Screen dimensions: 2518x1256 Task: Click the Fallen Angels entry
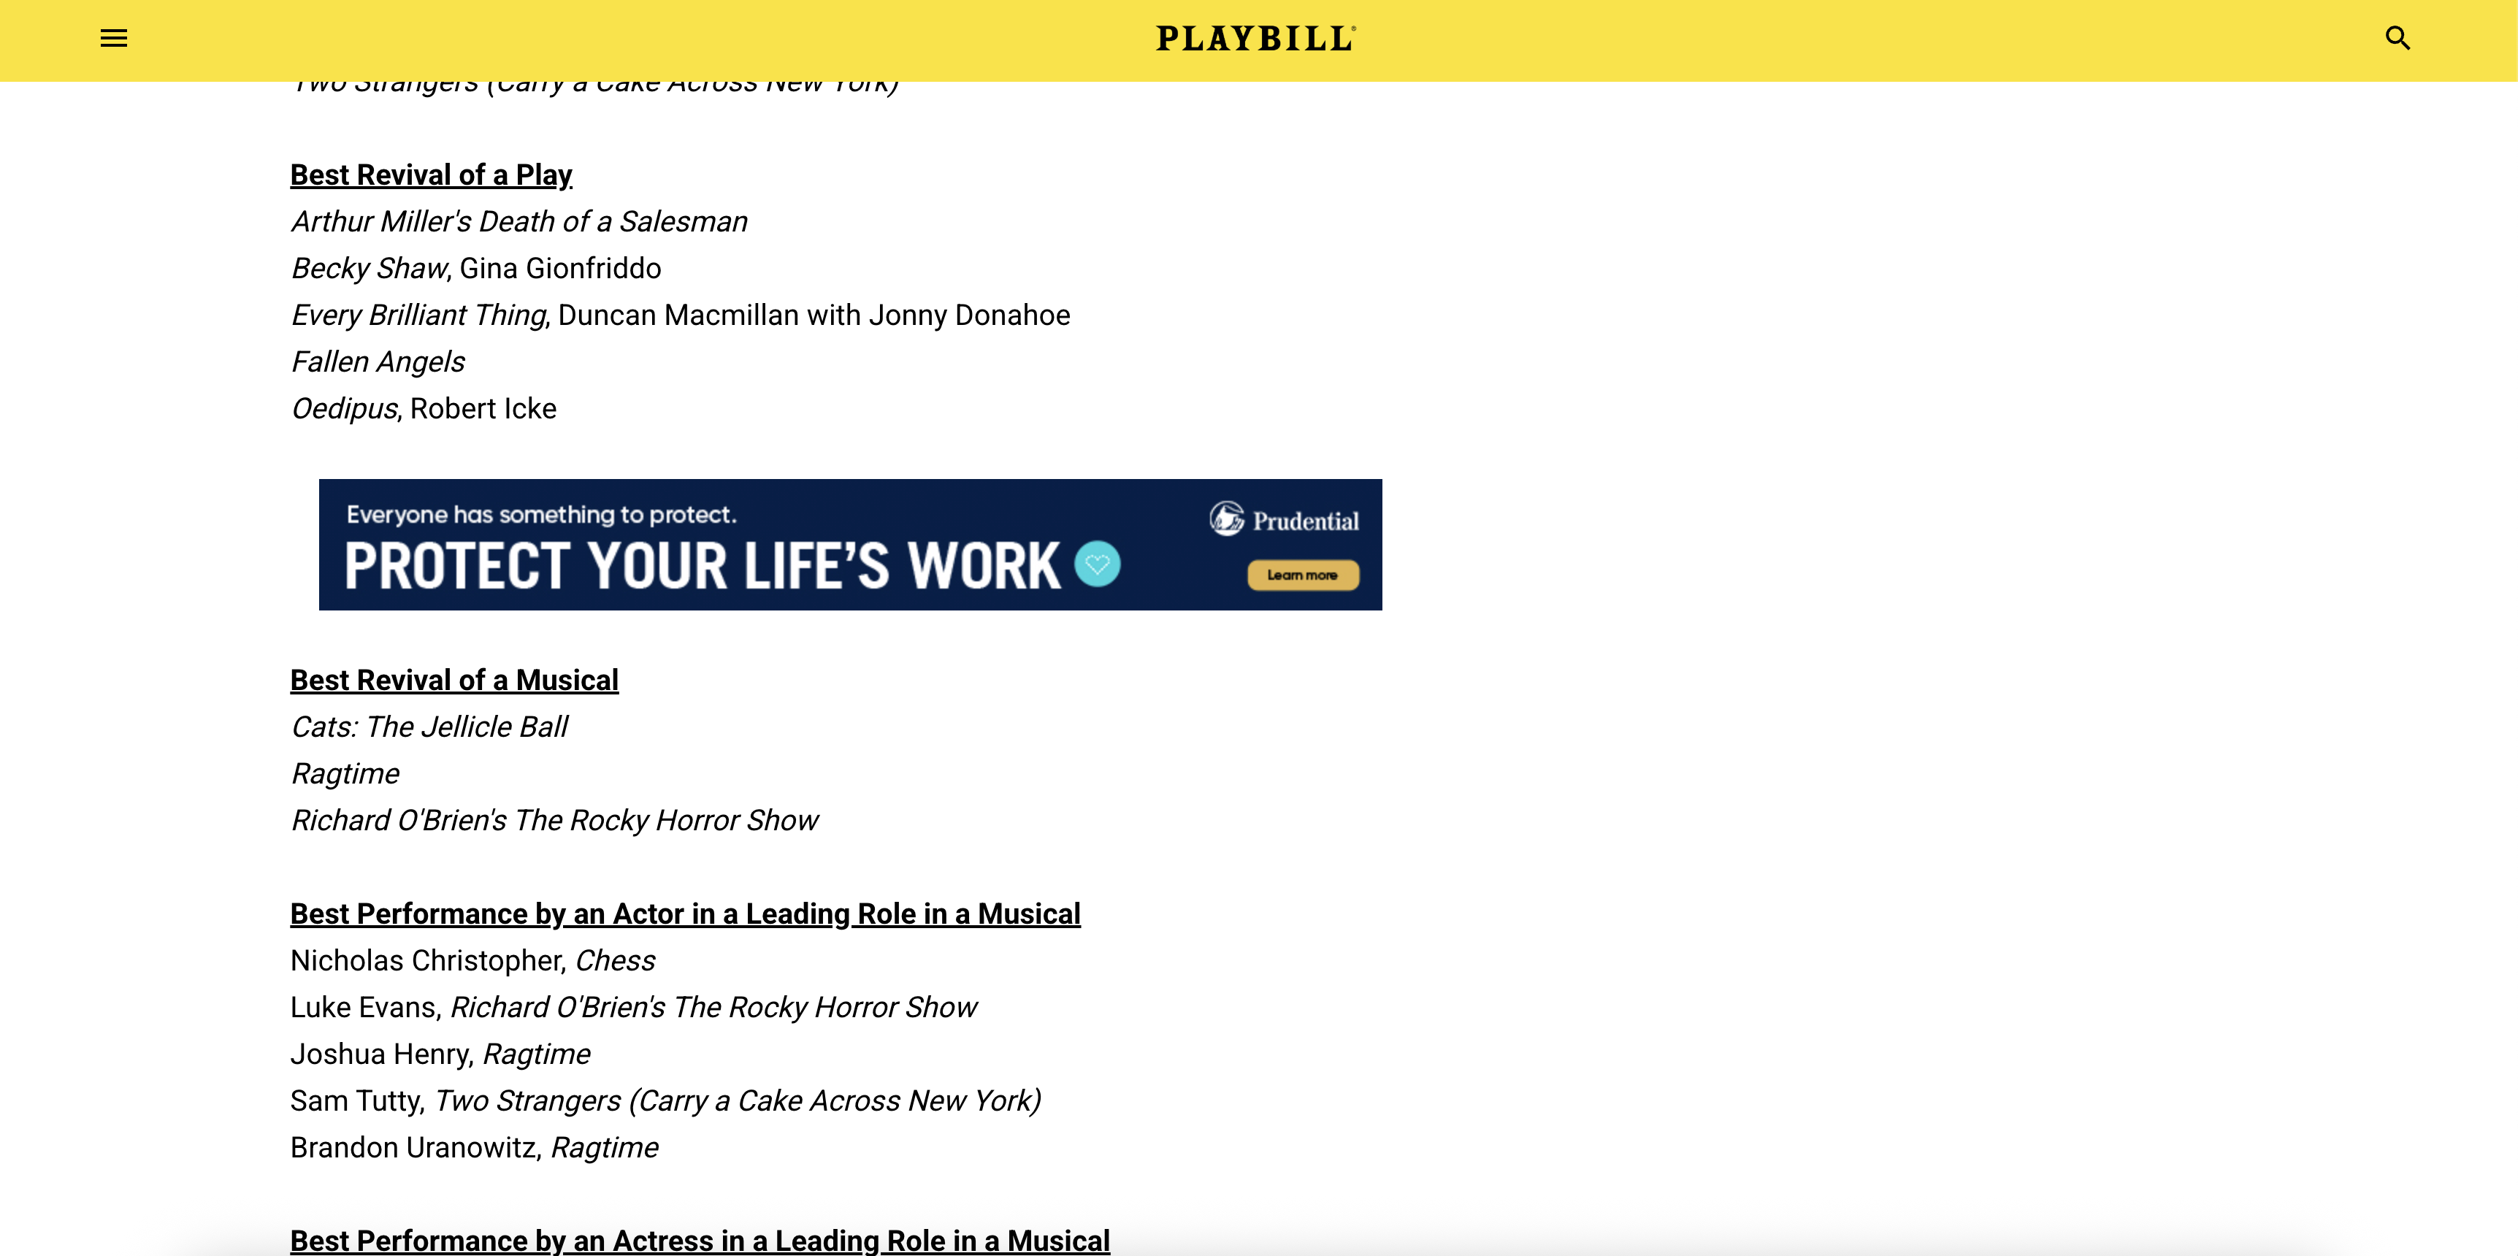378,363
